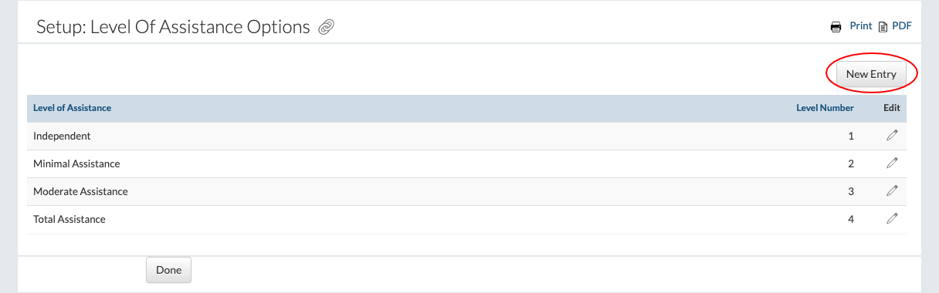The width and height of the screenshot is (939, 293).
Task: Select the Total Assistance row text
Action: coord(69,219)
